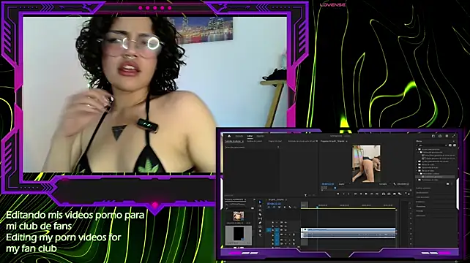
Task: Open Program monitor wrench settings
Action: pyautogui.click(x=395, y=184)
